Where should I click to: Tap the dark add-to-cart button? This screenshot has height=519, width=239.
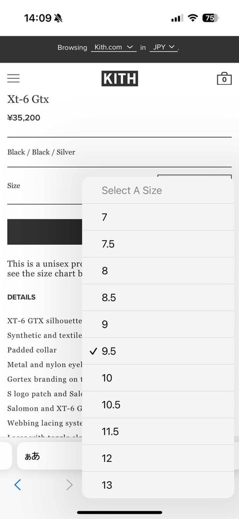[x=44, y=232]
